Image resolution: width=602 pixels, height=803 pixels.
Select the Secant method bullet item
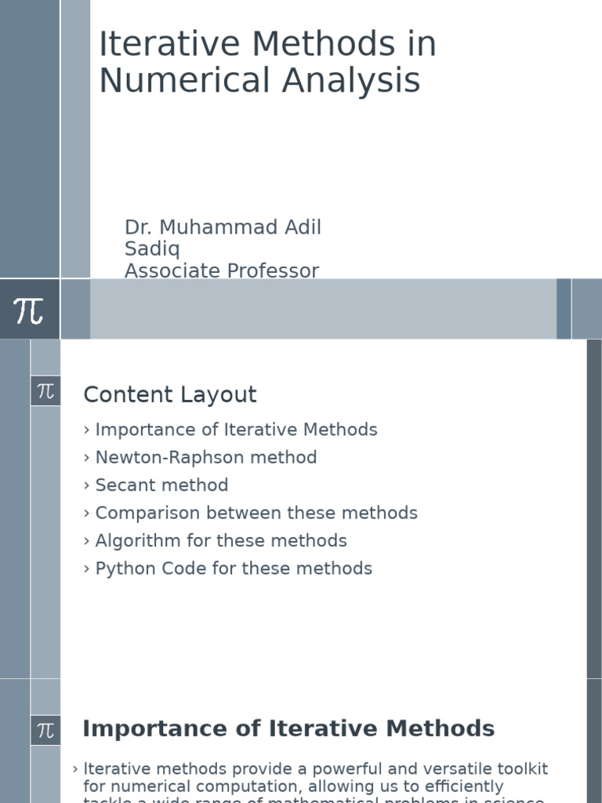pyautogui.click(x=161, y=485)
